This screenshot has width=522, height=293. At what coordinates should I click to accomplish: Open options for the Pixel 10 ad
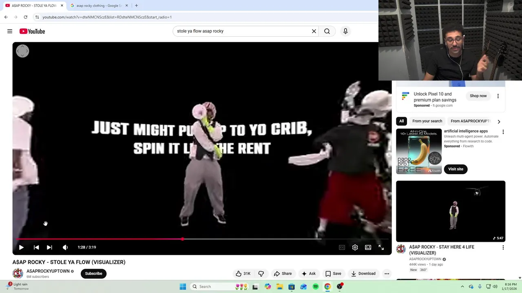pos(498,96)
